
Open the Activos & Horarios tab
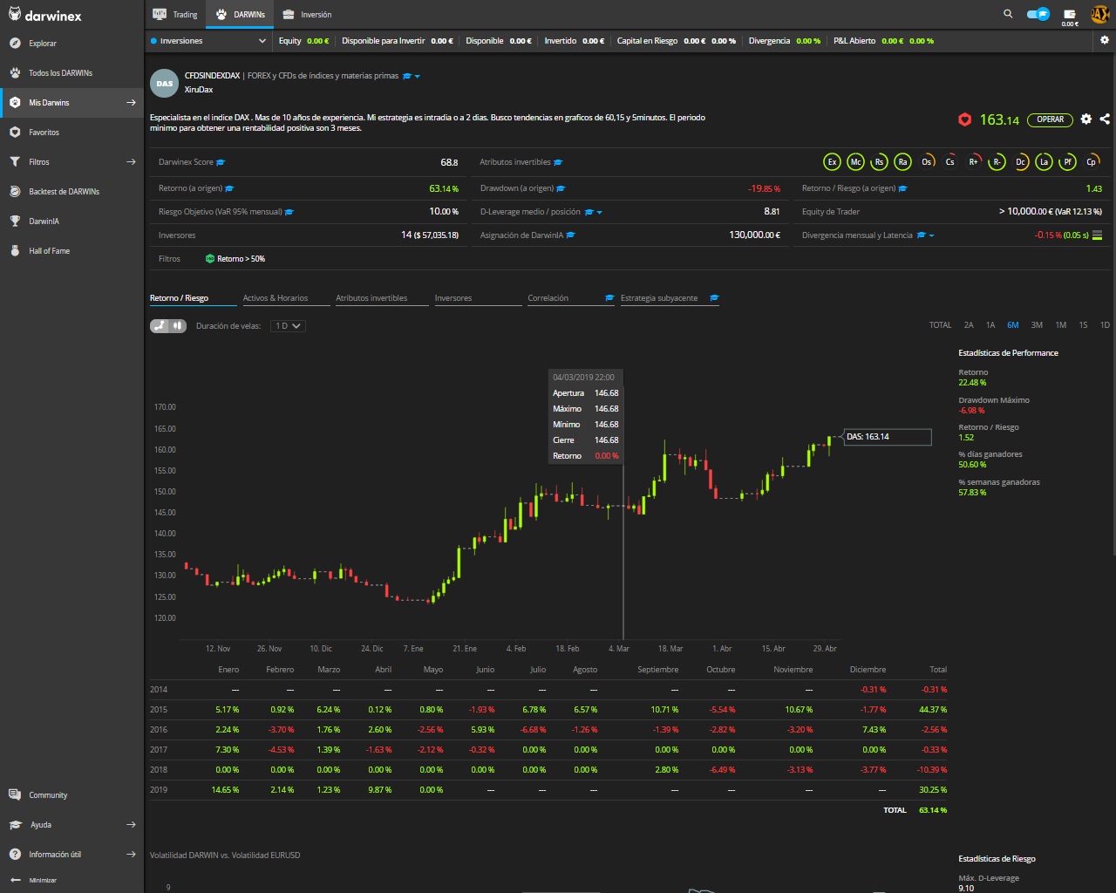[x=276, y=298]
